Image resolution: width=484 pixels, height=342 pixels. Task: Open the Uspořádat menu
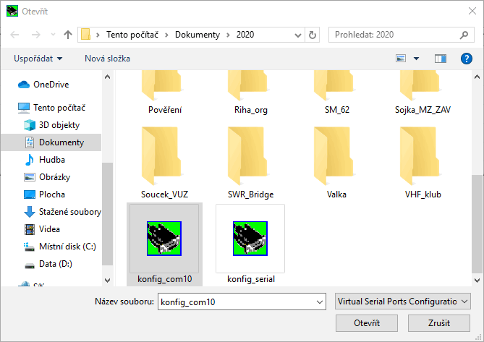pos(38,59)
